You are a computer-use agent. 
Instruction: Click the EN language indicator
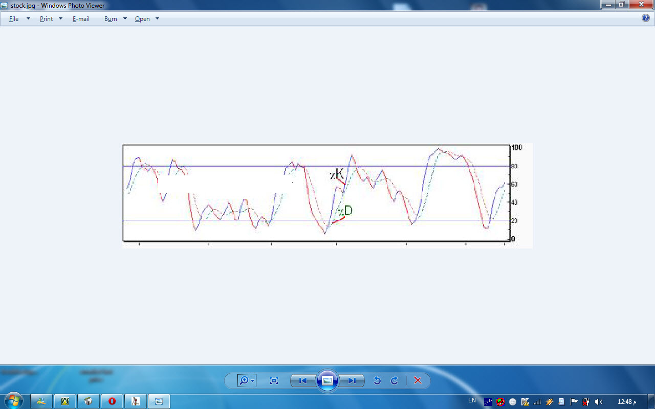(x=472, y=401)
